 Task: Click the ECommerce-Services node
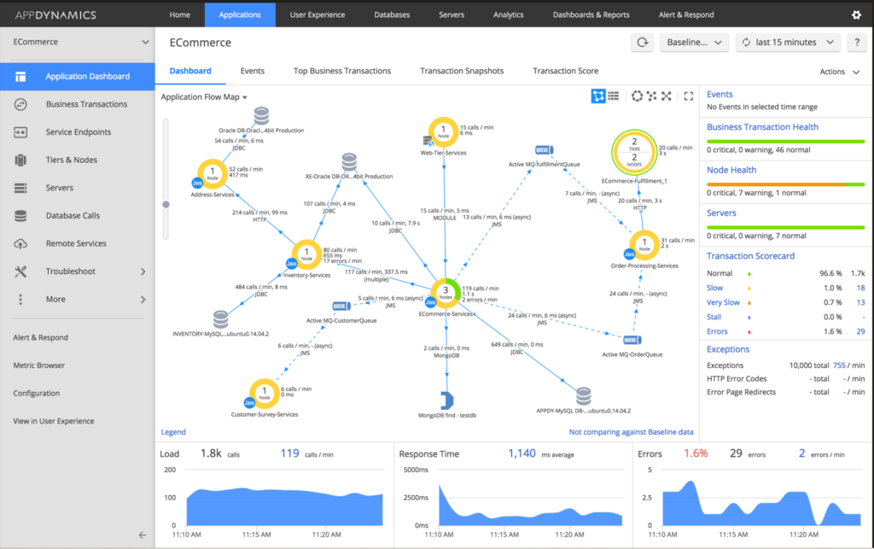445,292
